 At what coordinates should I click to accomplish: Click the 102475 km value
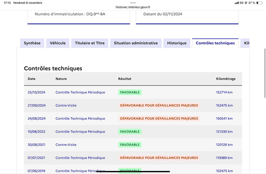224,171
